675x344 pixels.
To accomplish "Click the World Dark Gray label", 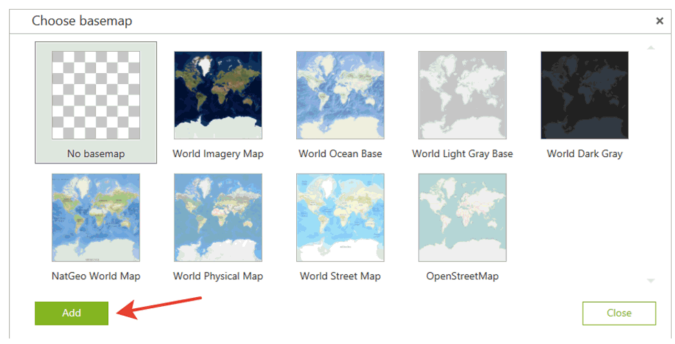I will point(584,154).
